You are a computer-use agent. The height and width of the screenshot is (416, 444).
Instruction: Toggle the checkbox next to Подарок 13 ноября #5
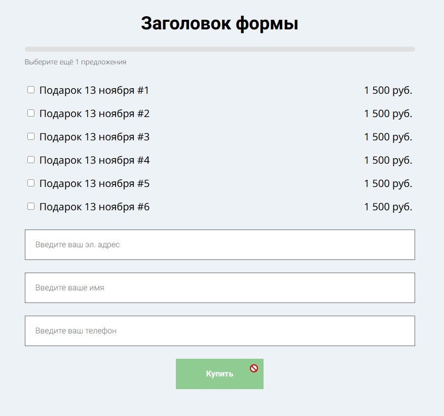(x=31, y=183)
